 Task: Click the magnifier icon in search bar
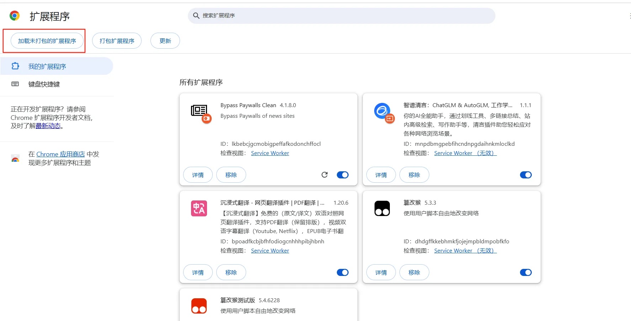pyautogui.click(x=196, y=15)
